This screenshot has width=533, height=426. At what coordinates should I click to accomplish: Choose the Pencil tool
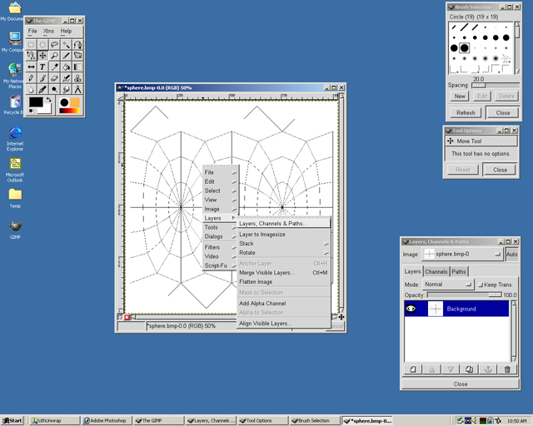coord(32,78)
